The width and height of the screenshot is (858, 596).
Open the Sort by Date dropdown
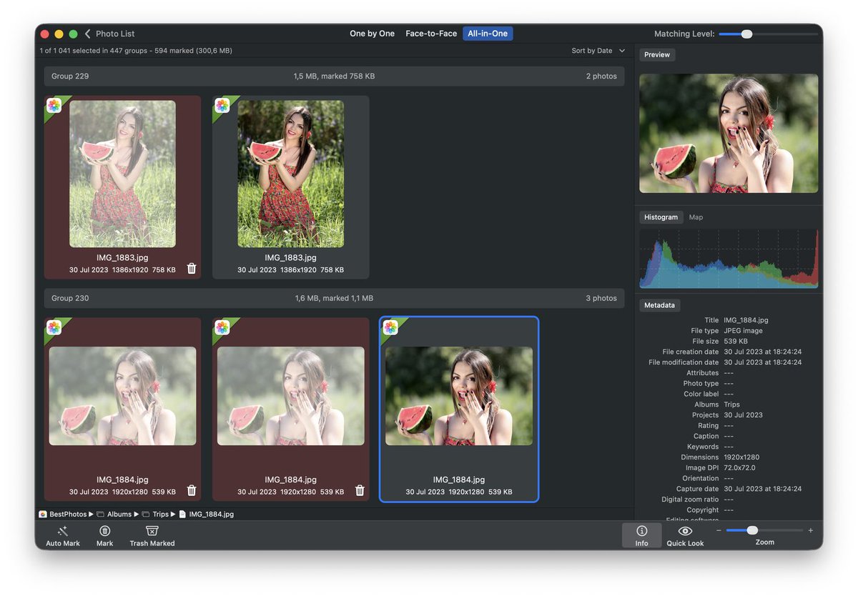click(597, 51)
